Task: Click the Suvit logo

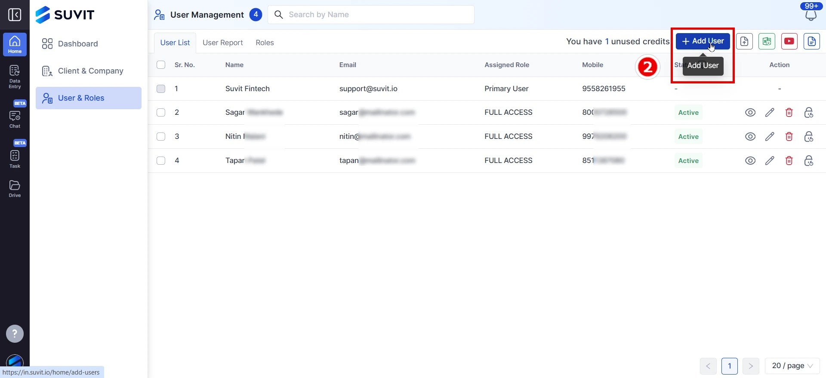Action: click(x=65, y=15)
